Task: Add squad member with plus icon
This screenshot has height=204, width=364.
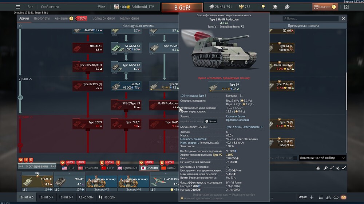Action: coord(312,197)
